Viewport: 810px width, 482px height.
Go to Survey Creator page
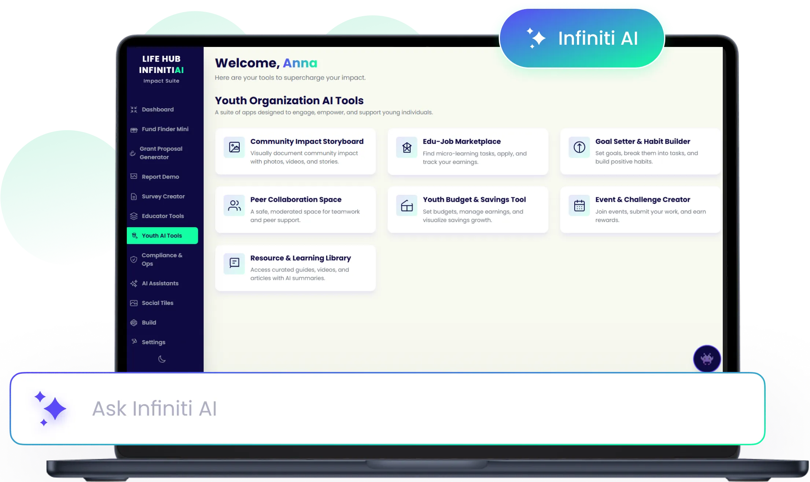163,196
